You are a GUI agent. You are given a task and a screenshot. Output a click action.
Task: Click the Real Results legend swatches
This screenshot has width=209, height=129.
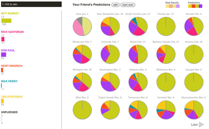(173, 6)
